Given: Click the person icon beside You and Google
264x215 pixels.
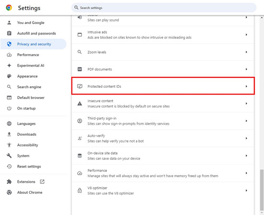Looking at the screenshot, I should tap(9, 23).
